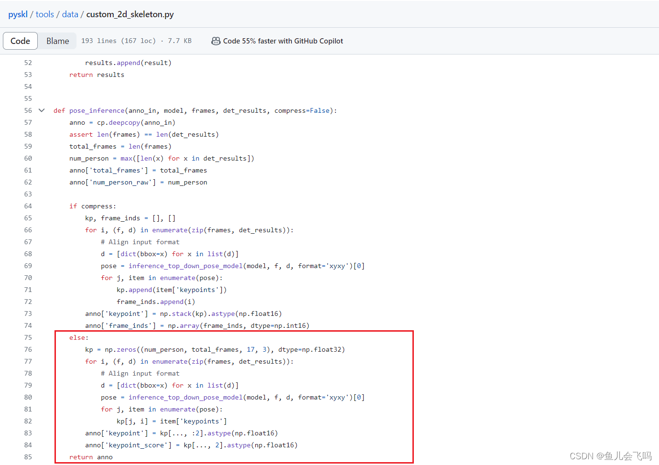Click np.stack reference on line 73

pyautogui.click(x=181, y=314)
